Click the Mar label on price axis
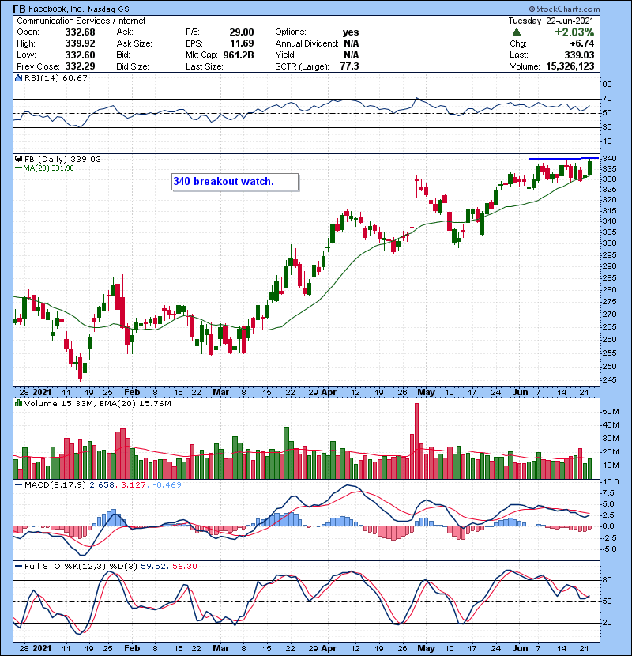Viewport: 632px width, 656px height. (221, 393)
